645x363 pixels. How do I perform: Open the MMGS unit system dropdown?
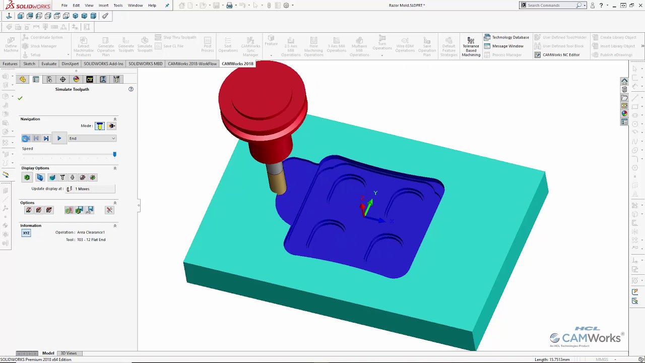click(604, 359)
